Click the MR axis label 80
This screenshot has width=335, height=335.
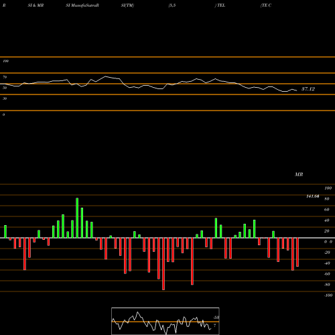coord(326,199)
